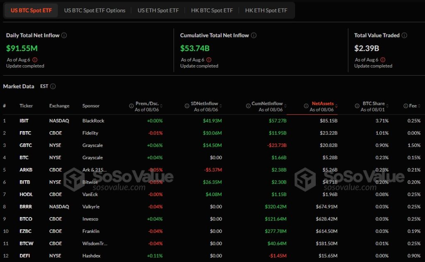Click BlackRock sponsor name
The height and width of the screenshot is (262, 425).
point(93,121)
